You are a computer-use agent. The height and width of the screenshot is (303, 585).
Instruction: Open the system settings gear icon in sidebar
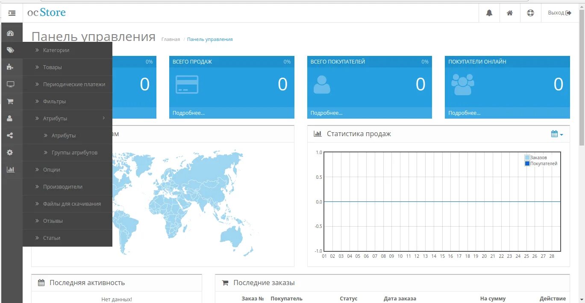[x=10, y=152]
